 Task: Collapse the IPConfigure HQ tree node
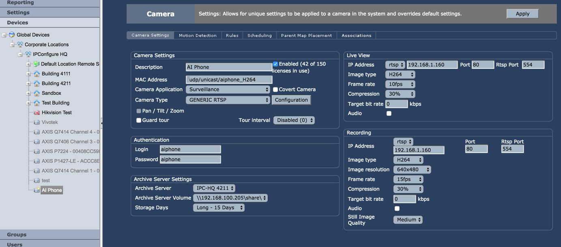[20, 54]
